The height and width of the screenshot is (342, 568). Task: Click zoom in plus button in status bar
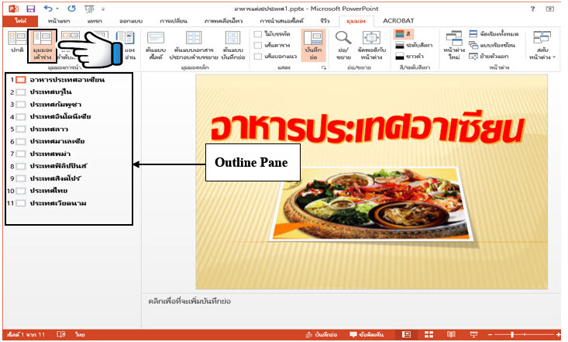[558, 334]
